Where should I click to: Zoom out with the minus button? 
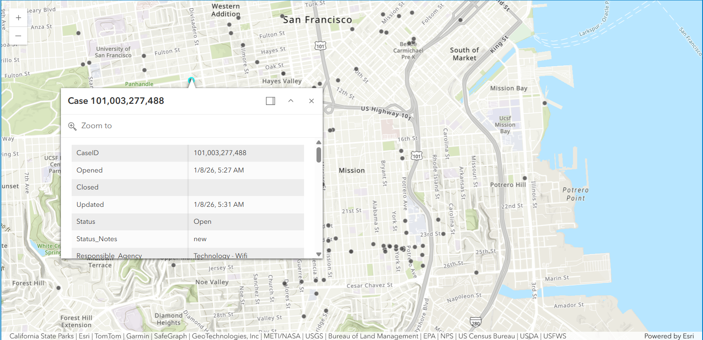18,36
